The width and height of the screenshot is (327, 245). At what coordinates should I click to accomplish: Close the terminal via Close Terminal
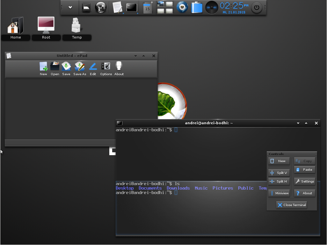(292, 205)
